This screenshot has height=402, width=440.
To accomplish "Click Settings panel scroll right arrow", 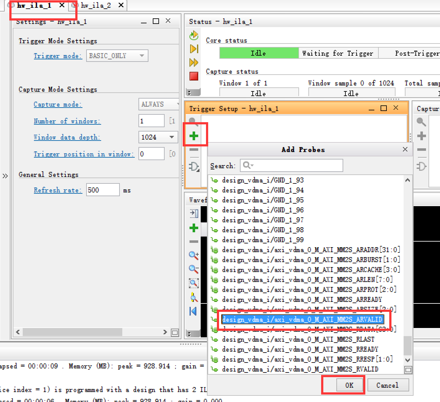I will [x=165, y=332].
